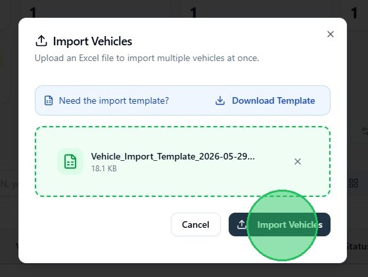Open the filter sliders icon at right edge
The height and width of the screenshot is (277, 368).
click(365, 131)
